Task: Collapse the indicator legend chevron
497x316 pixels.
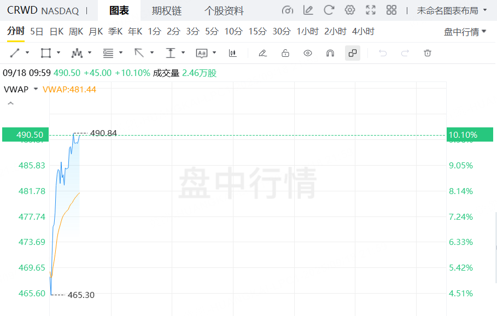Action: pos(10,103)
